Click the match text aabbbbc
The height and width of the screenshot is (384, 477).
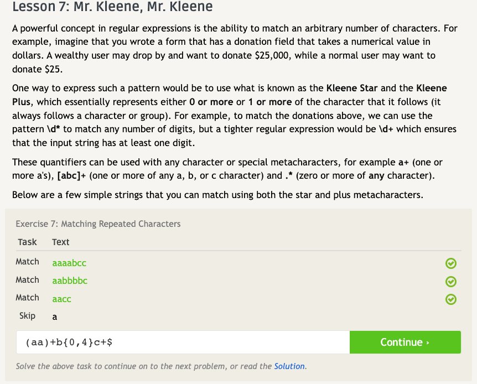point(70,281)
